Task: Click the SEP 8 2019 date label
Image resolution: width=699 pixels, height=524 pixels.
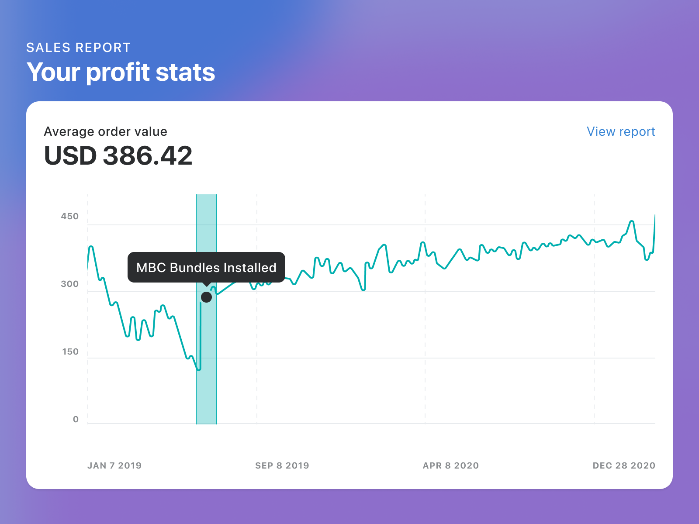Action: (282, 465)
